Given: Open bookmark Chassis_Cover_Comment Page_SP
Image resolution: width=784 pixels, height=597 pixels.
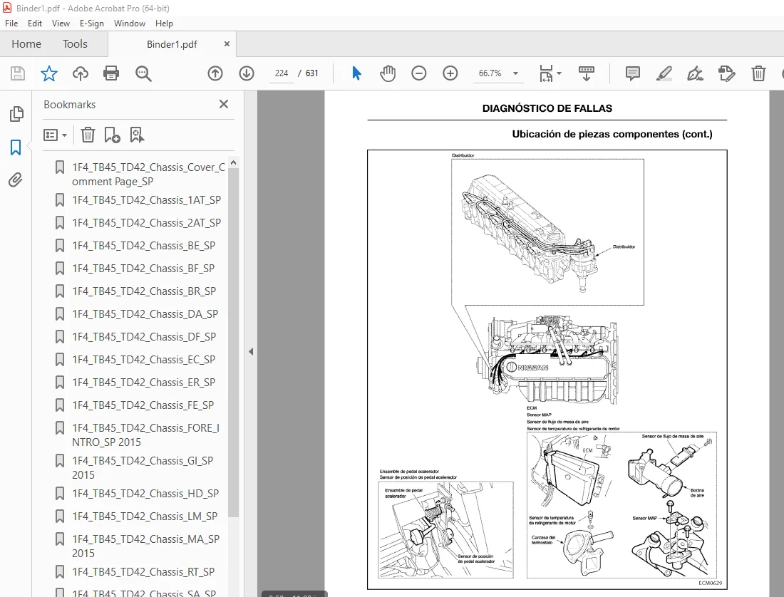Looking at the screenshot, I should tap(148, 175).
